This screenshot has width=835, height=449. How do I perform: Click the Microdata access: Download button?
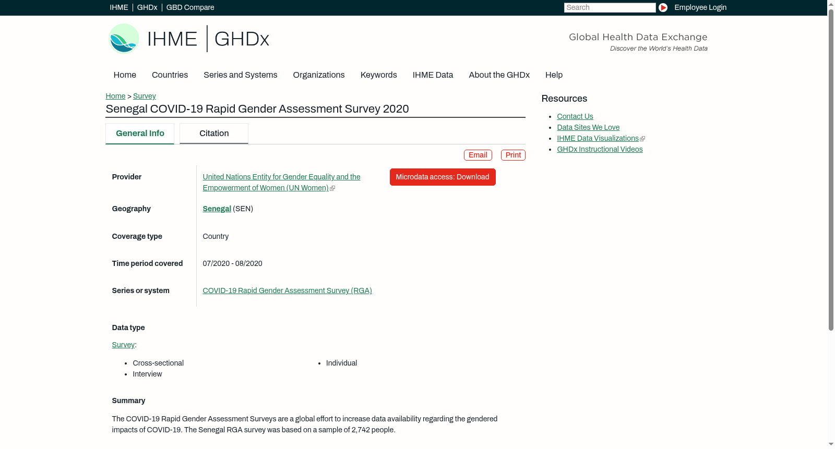coord(443,177)
